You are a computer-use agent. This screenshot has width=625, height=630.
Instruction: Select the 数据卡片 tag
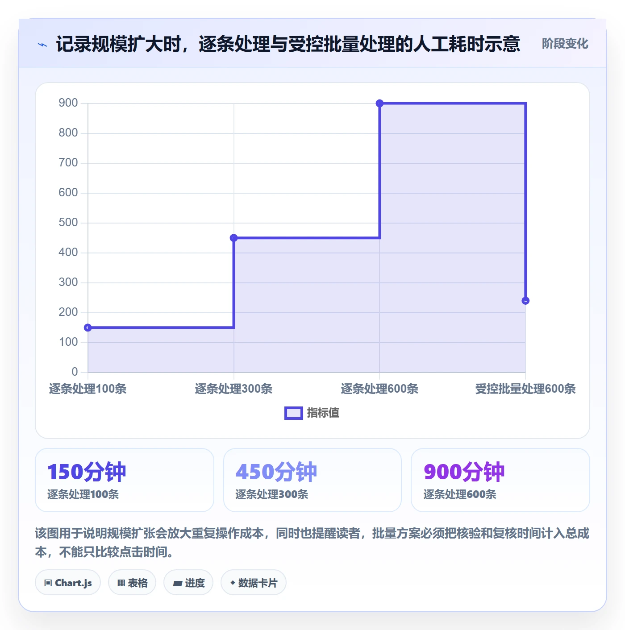(x=254, y=582)
